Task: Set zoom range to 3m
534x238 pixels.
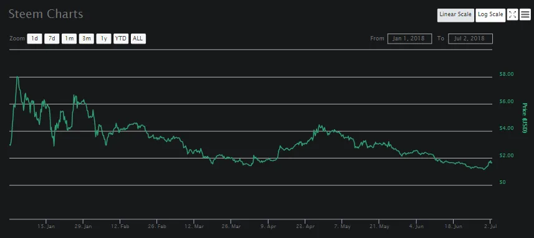Action: tap(87, 39)
